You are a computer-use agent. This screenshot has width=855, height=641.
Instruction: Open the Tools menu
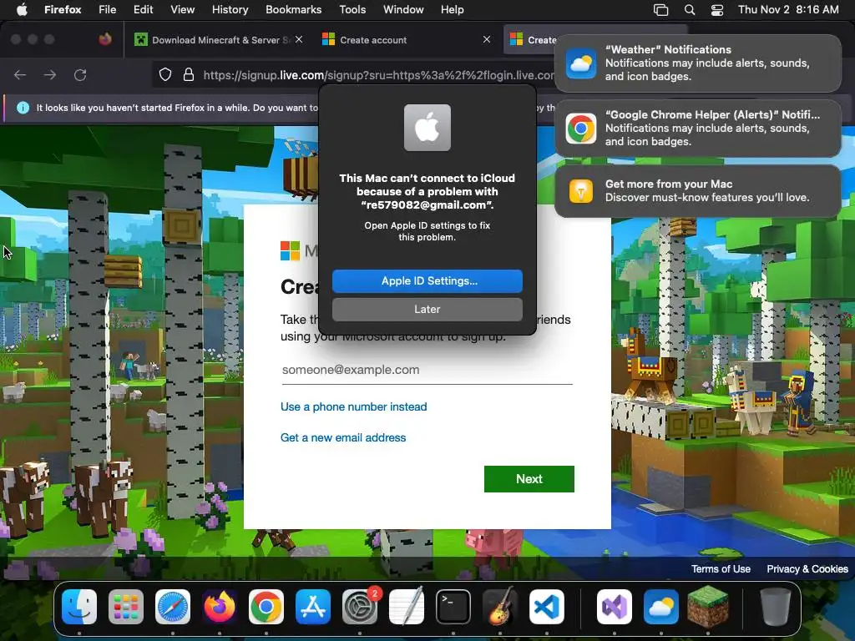tap(352, 9)
